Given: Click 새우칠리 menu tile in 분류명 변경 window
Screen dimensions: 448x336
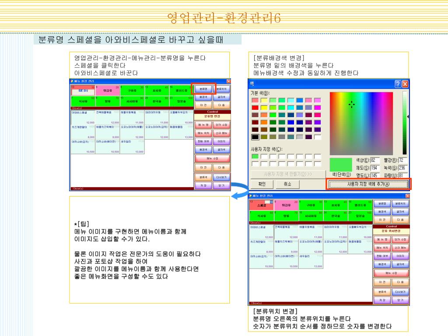Looking at the screenshot, I should point(132,147).
